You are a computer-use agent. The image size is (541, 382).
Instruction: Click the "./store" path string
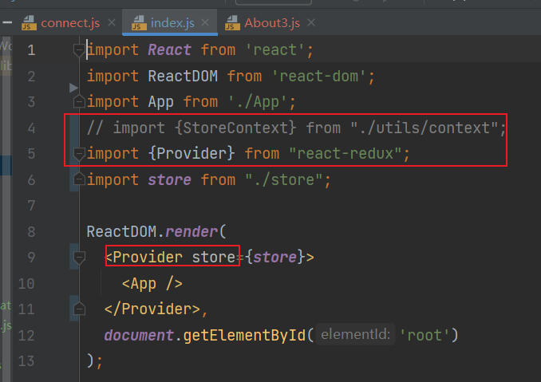(283, 180)
